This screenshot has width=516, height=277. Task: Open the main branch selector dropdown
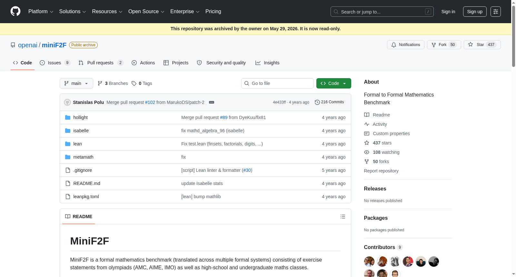point(76,83)
